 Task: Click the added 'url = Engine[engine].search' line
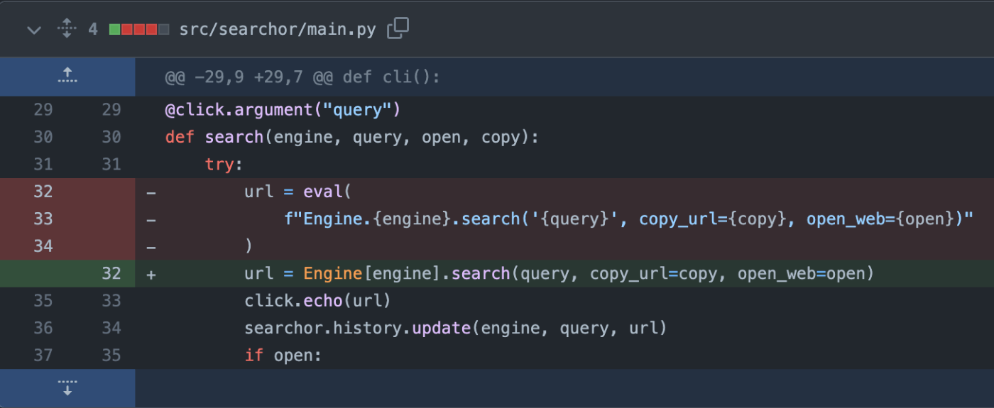click(559, 273)
